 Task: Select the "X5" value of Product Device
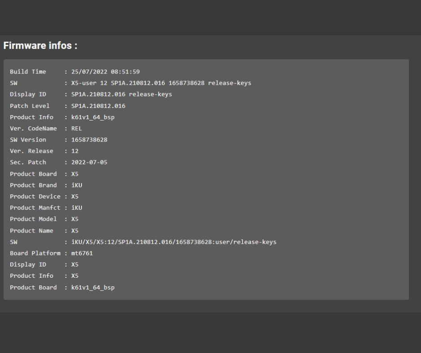coord(75,196)
